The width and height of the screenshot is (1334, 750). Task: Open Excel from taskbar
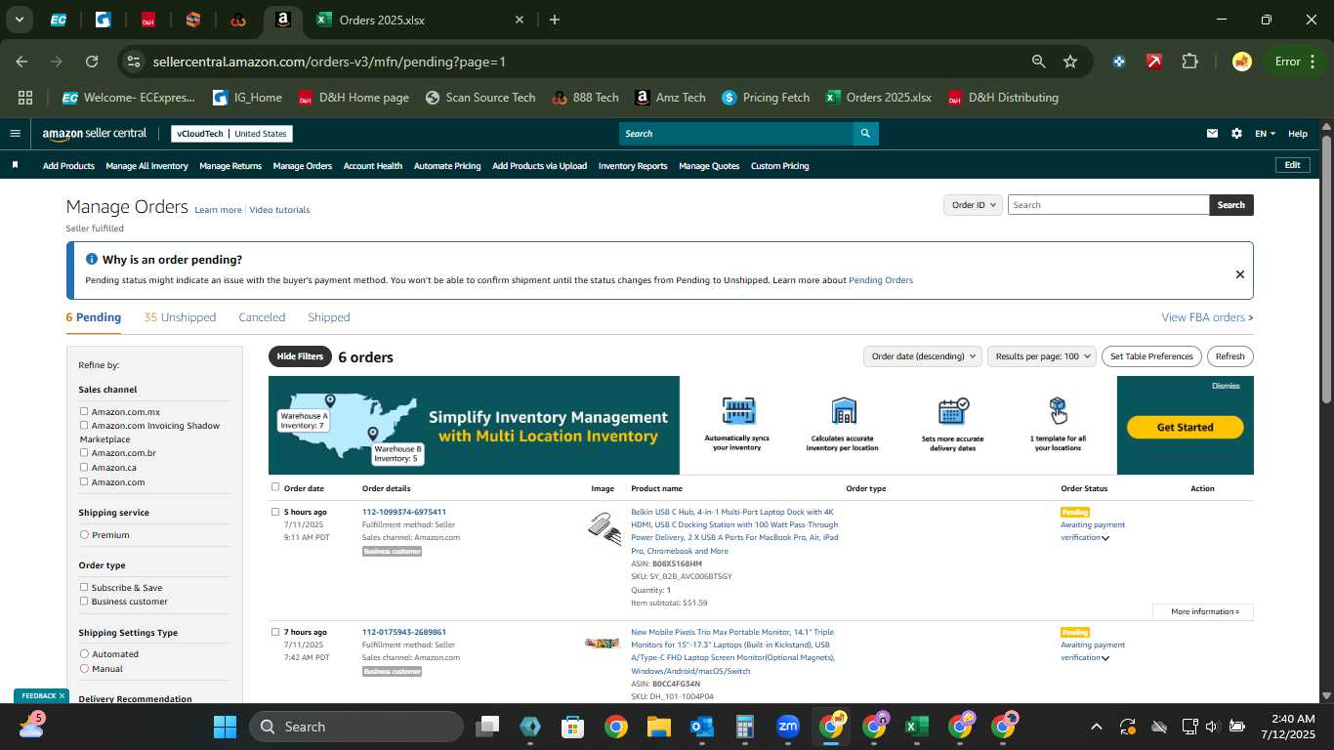pyautogui.click(x=916, y=727)
